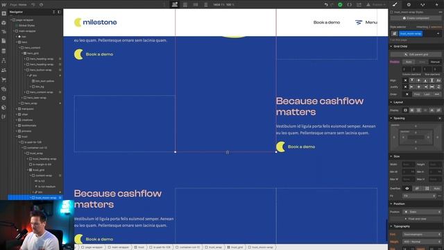
Task: Click the Undo arrow
Action: [326, 5]
